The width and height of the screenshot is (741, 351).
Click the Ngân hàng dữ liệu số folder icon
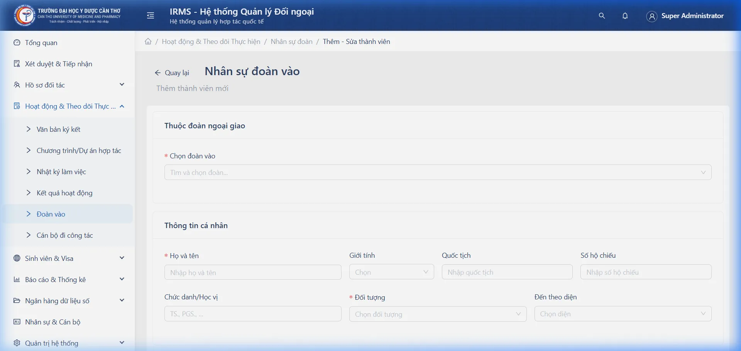tap(17, 301)
